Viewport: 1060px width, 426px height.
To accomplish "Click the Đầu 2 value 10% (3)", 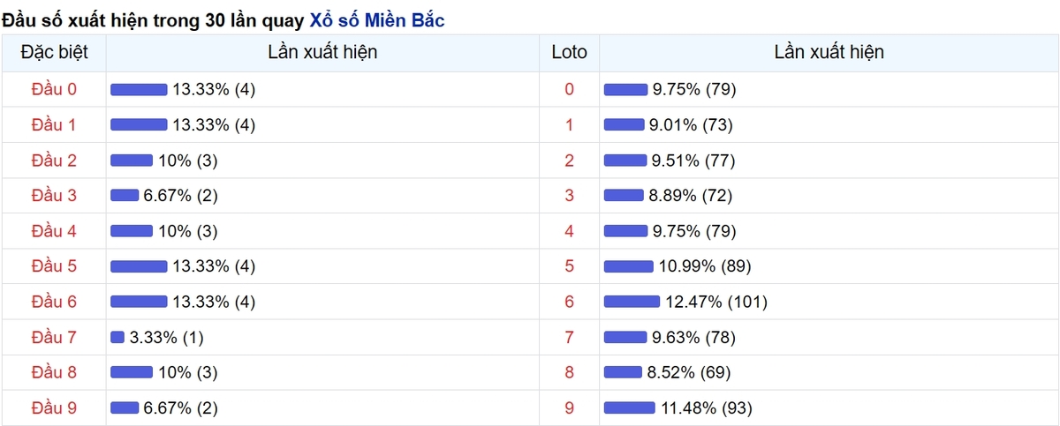I will click(x=187, y=160).
